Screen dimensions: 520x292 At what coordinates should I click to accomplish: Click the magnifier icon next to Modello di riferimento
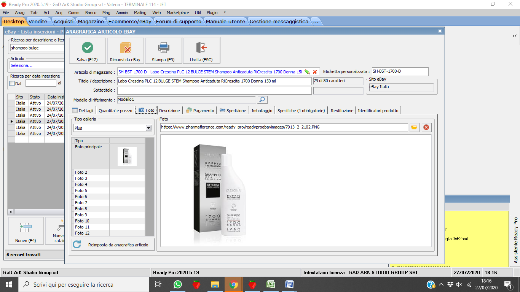point(262,100)
